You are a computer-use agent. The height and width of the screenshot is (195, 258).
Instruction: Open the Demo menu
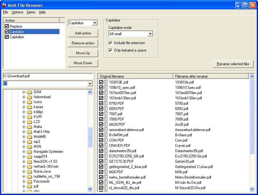[x=30, y=12]
